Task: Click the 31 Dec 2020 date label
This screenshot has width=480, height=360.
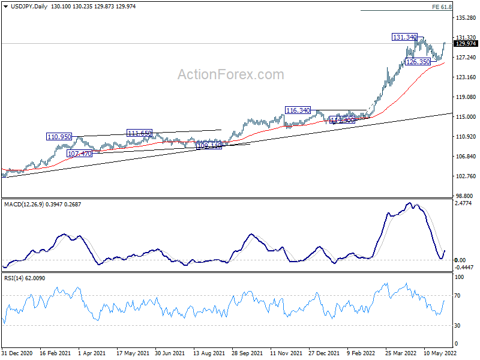Action: point(17,354)
